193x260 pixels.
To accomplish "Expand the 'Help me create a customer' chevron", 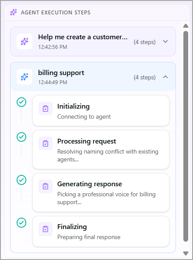I will pyautogui.click(x=165, y=41).
